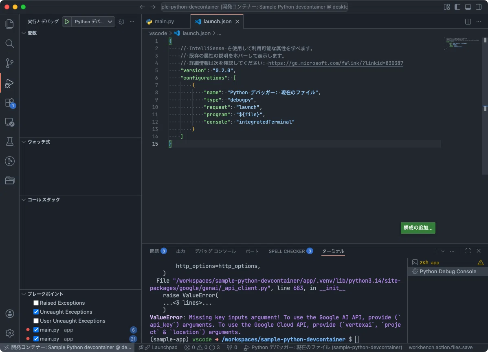This screenshot has height=352, width=488.
Task: Uncheck main.py breakpoint on line 21
Action: 36,339
